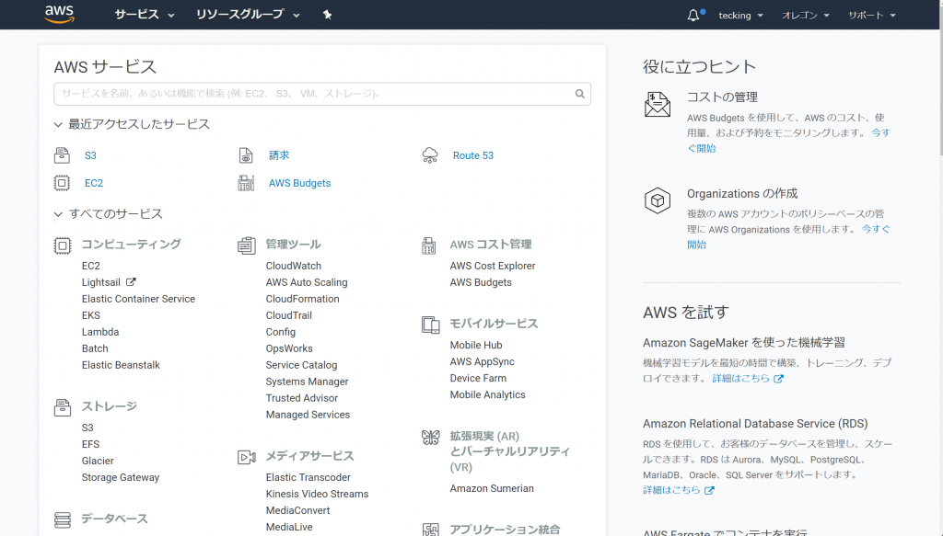Screen dimensions: 943x536
Task: Open Systems Manager
Action: coord(308,382)
